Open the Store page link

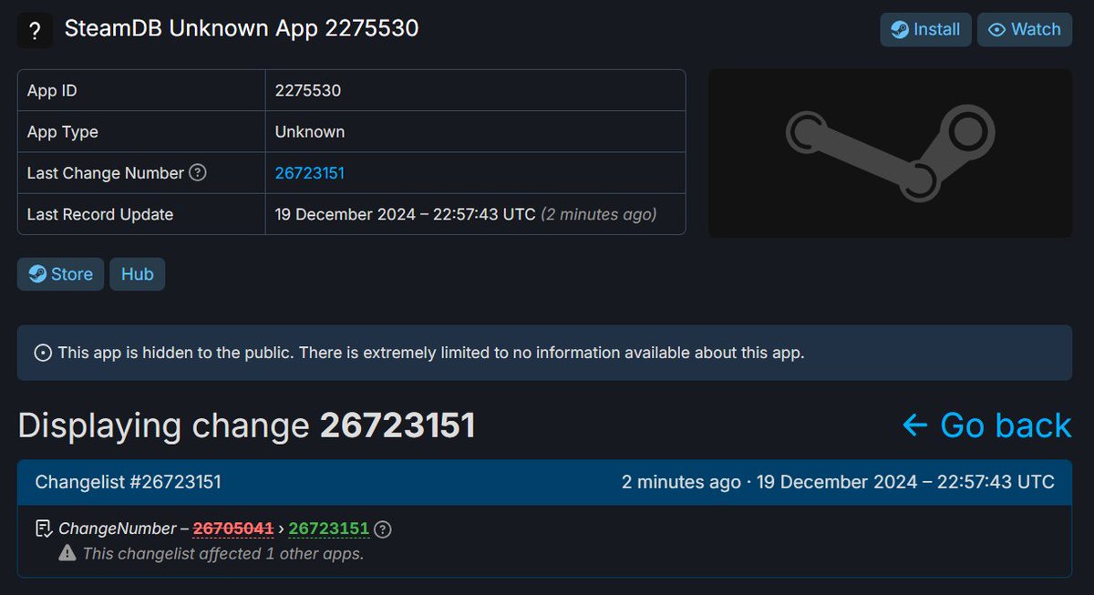pyautogui.click(x=60, y=274)
